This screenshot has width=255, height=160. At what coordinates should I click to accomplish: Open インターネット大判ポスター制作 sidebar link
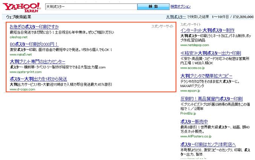pyautogui.click(x=208, y=30)
